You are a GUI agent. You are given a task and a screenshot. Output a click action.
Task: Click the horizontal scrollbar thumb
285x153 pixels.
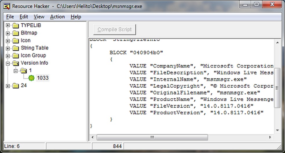pyautogui.click(x=152, y=137)
